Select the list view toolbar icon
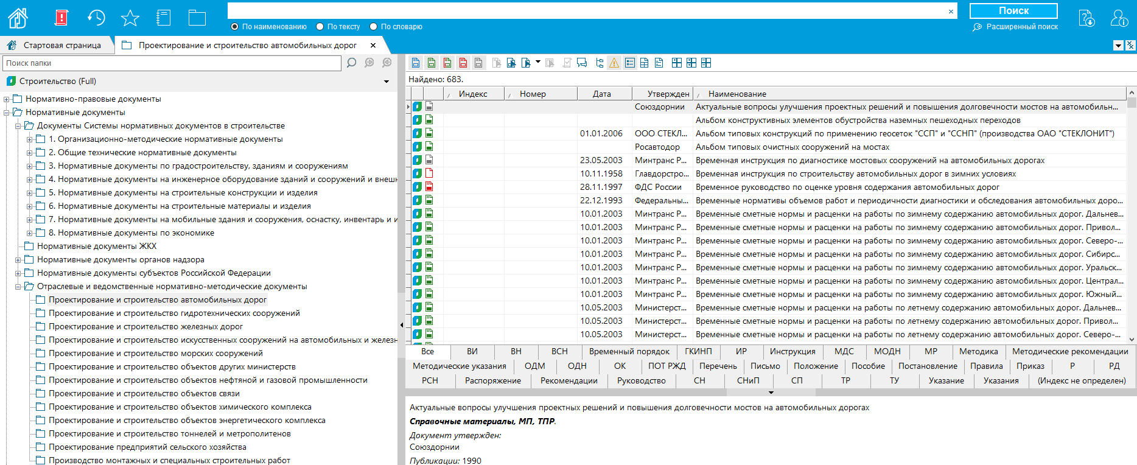This screenshot has width=1137, height=465. point(630,63)
